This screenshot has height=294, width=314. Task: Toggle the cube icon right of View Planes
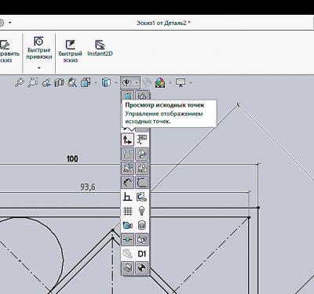click(x=142, y=96)
